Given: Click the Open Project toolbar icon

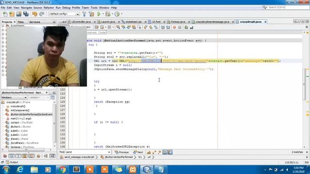Looking at the screenshot, I should click(x=19, y=14).
